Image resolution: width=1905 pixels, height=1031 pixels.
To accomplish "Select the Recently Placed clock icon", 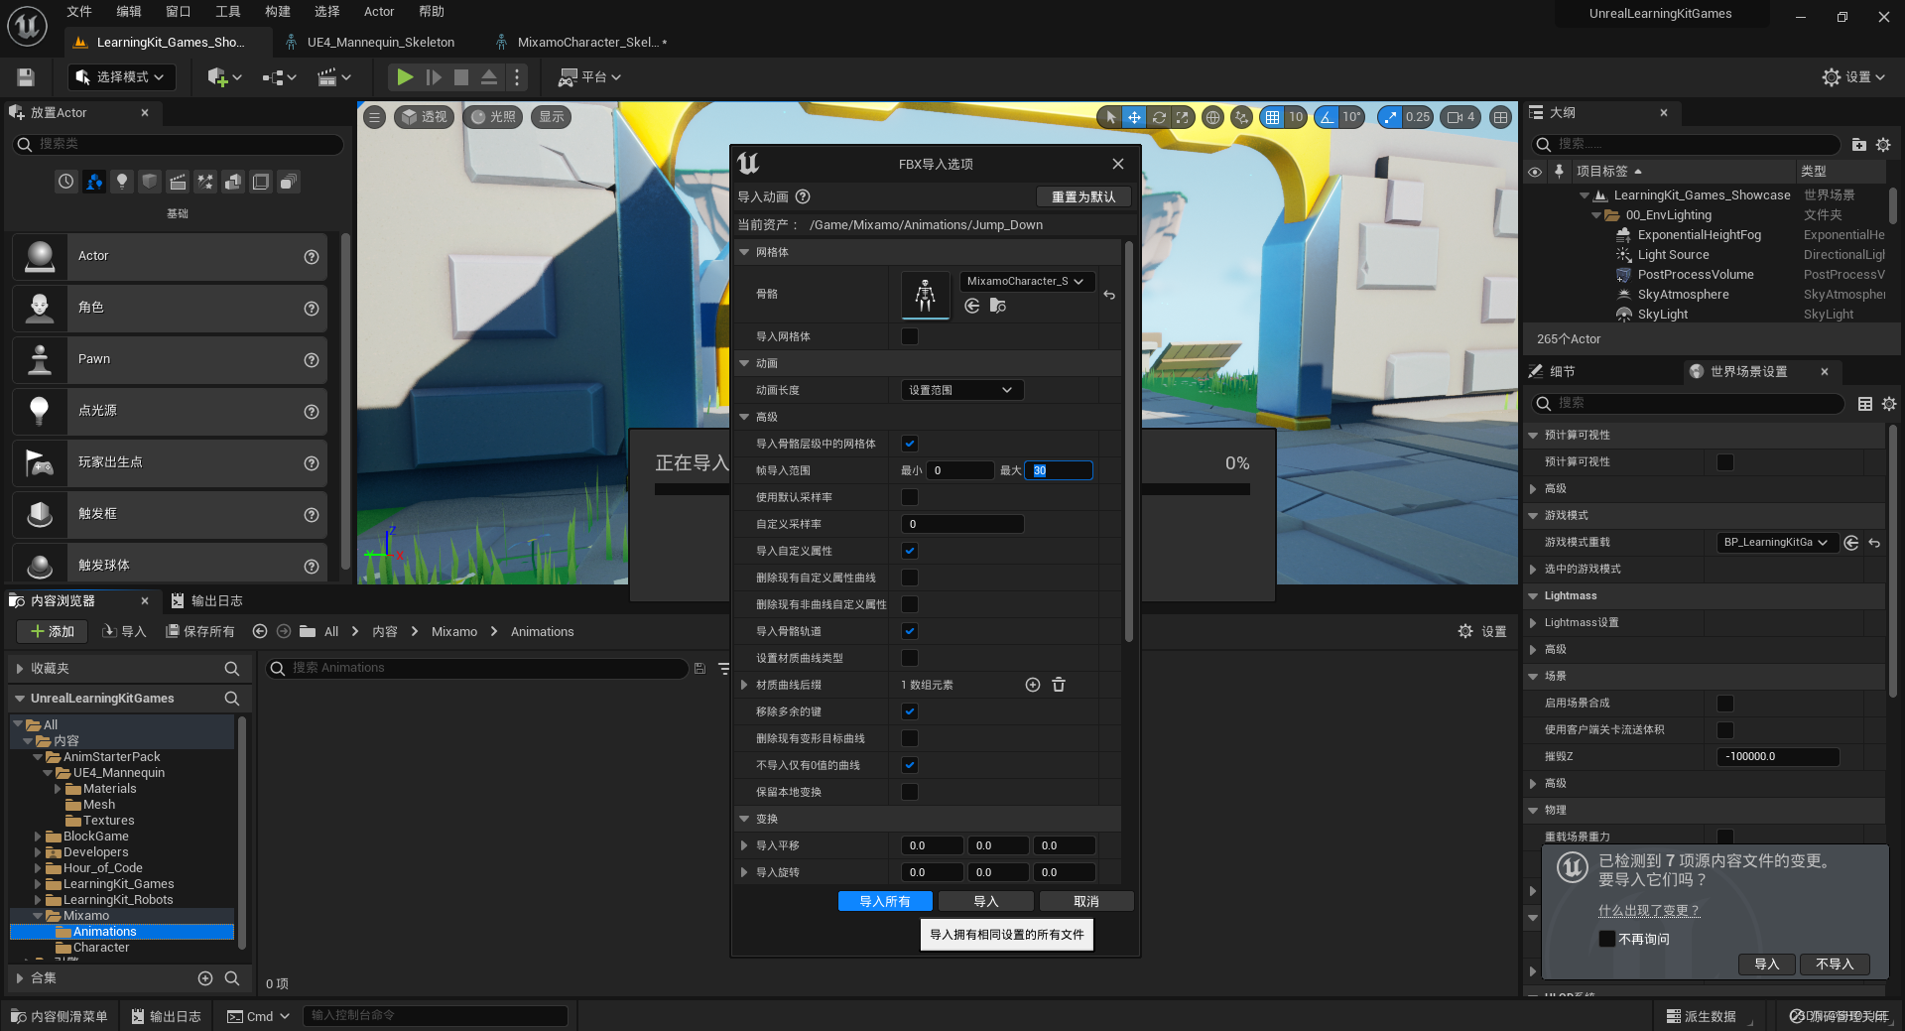I will point(65,182).
